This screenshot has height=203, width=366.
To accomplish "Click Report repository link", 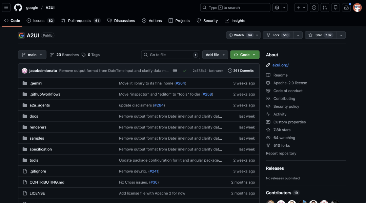I will (x=281, y=154).
